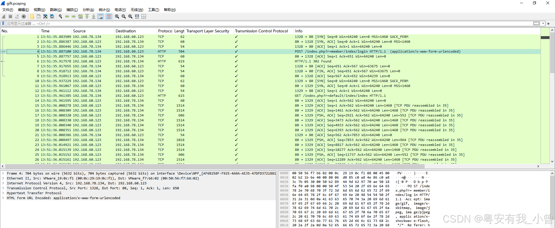Click the packet minimap beside the list
This screenshot has height=228, width=555.
coord(545,95)
